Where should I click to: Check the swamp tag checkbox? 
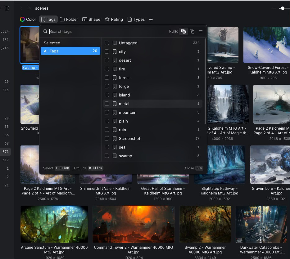(x=107, y=156)
